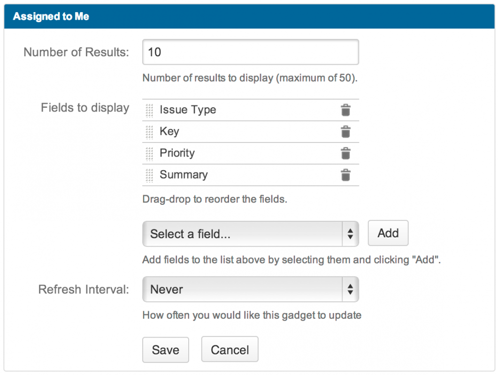Click trash icon next to Priority
The height and width of the screenshot is (375, 498).
(345, 153)
